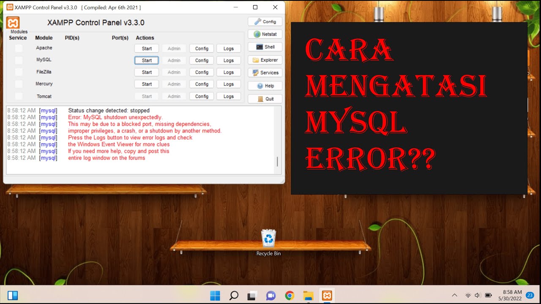
Task: Open notification badge showing 23
Action: click(x=530, y=295)
